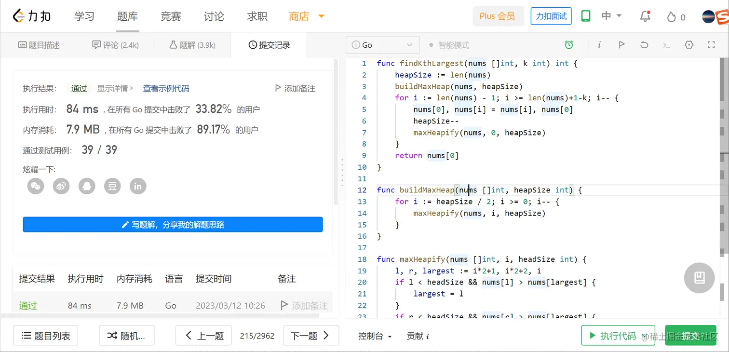Open the 求职 jobs page
Screen dimensions: 729x352
pos(257,16)
